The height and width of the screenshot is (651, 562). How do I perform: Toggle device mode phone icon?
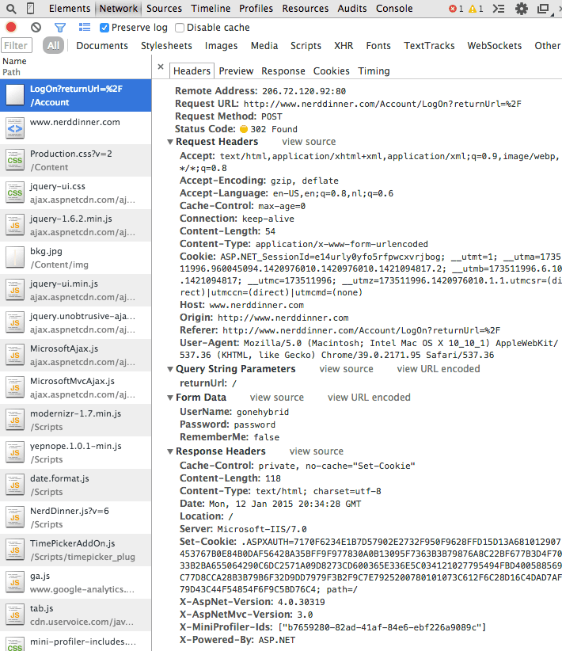30,9
